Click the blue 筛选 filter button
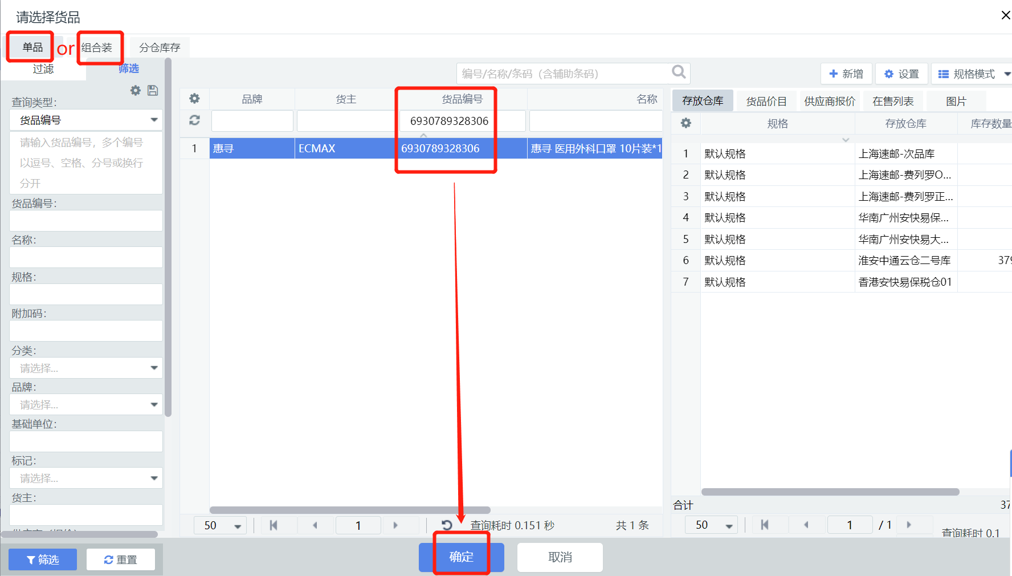Viewport: 1012px width, 576px height. click(43, 559)
